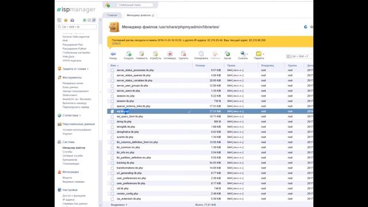Click the pin sidebar icon
Image resolution: width=368 pixels, height=207 pixels.
[94, 20]
